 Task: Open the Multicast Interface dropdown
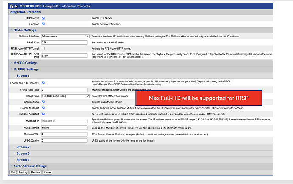(65, 36)
